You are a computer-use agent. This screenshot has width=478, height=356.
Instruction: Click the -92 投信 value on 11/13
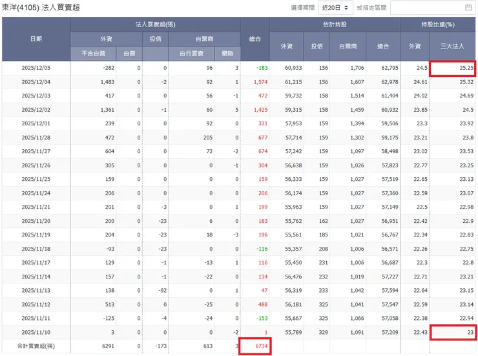point(163,291)
